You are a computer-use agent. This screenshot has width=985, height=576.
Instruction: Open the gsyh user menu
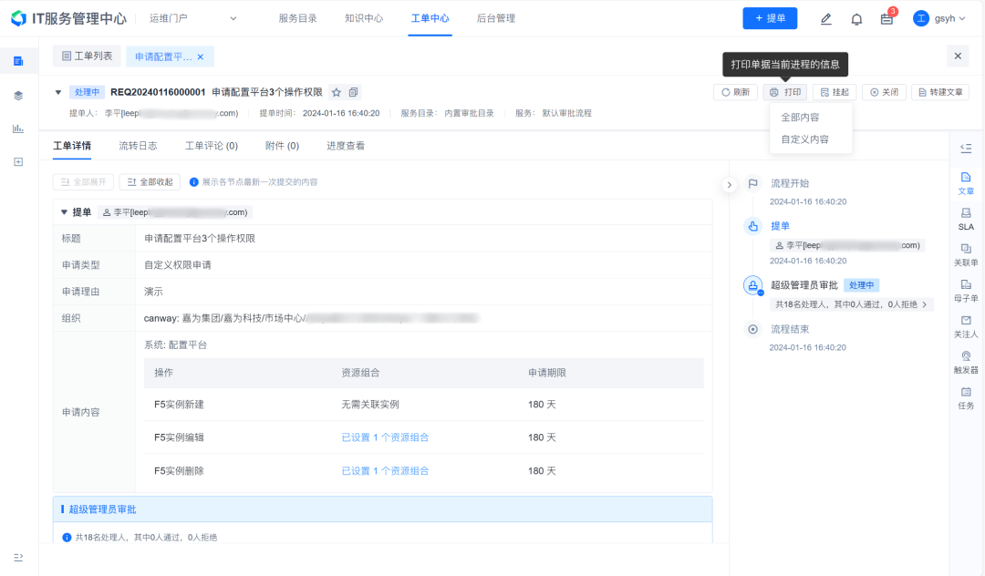(939, 18)
